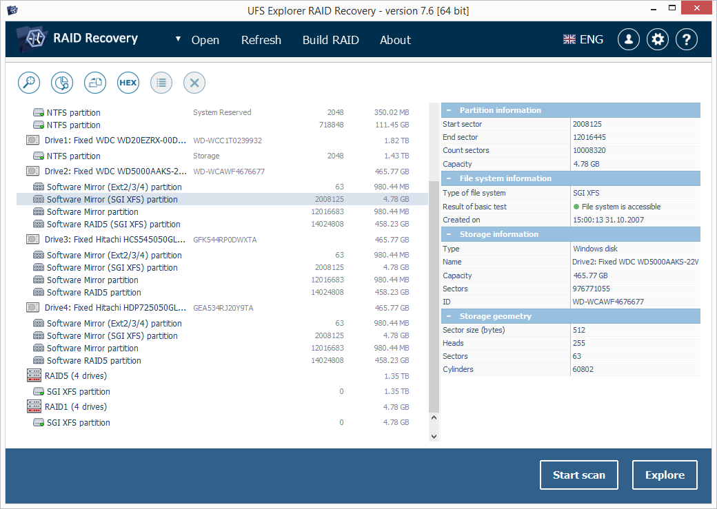
Task: Open the user account icon
Action: tap(628, 40)
